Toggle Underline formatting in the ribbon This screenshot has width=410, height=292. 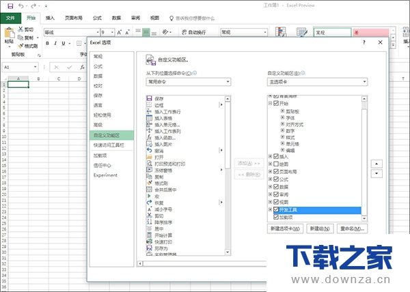[x=64, y=43]
